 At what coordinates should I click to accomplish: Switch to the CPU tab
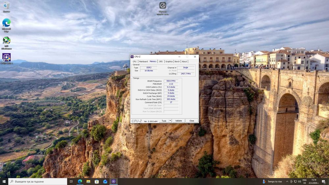pyautogui.click(x=135, y=61)
